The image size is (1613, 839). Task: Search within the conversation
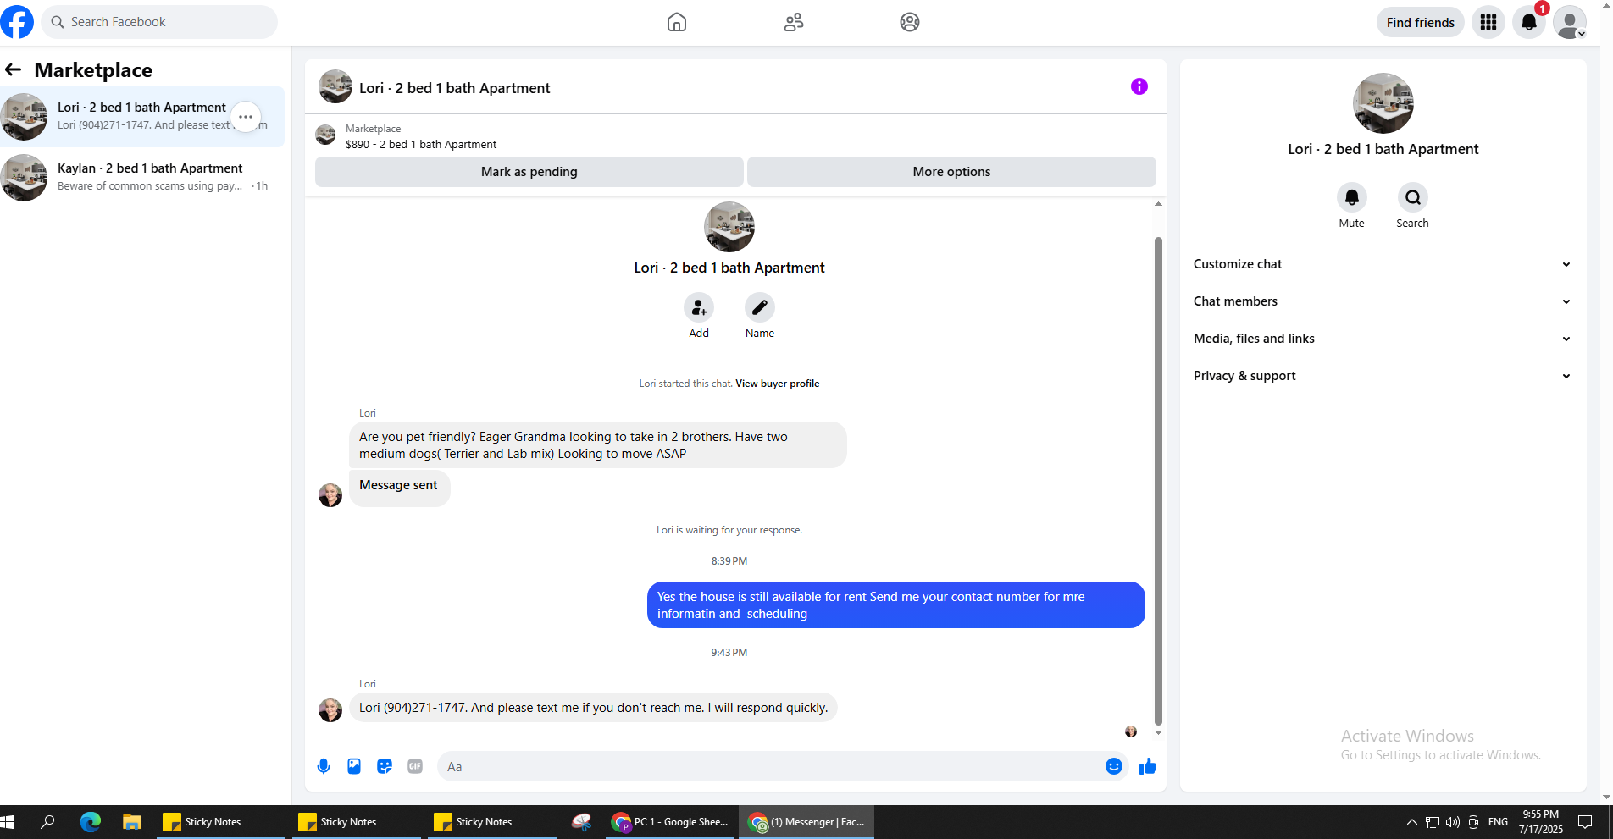coord(1413,197)
